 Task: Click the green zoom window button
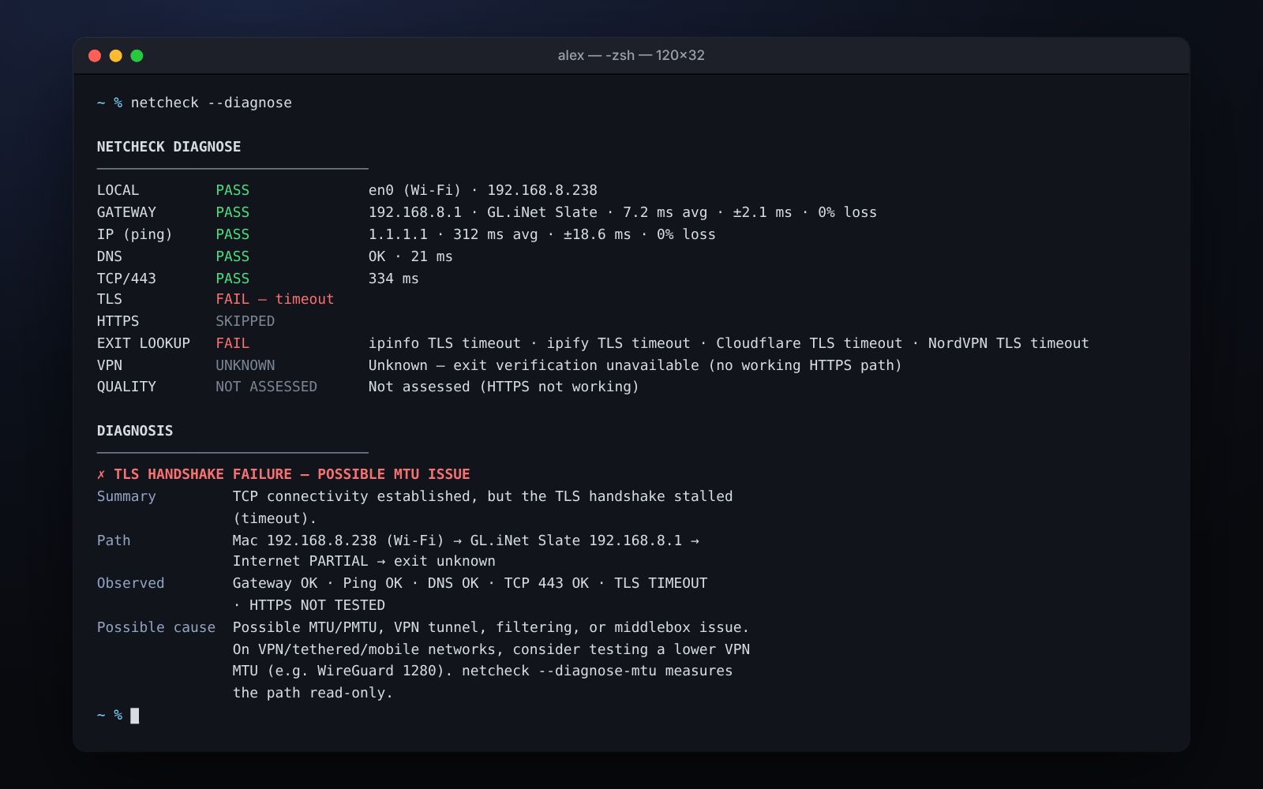coord(137,55)
